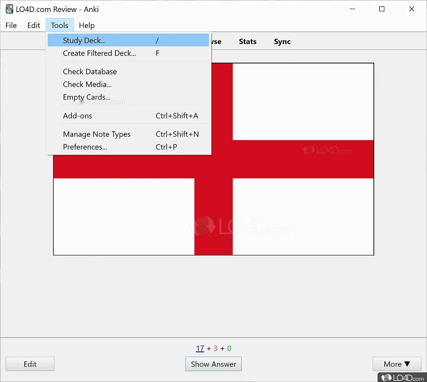Open the Edit menu
The width and height of the screenshot is (427, 382).
34,25
